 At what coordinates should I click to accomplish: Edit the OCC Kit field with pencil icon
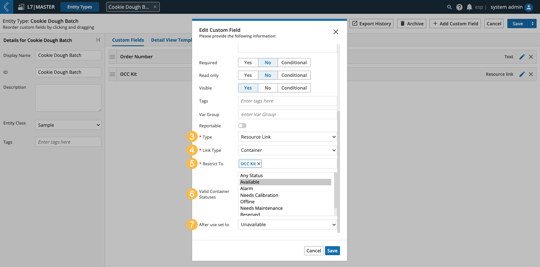point(522,74)
